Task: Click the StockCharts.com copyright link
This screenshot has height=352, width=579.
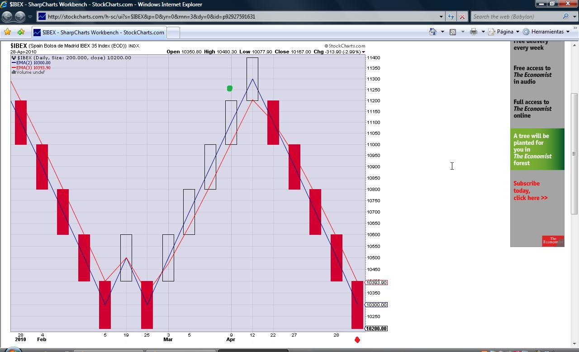Action: (345, 46)
